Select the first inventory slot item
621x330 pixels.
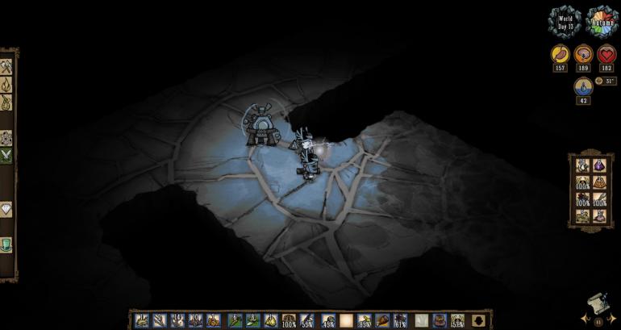[x=142, y=320]
